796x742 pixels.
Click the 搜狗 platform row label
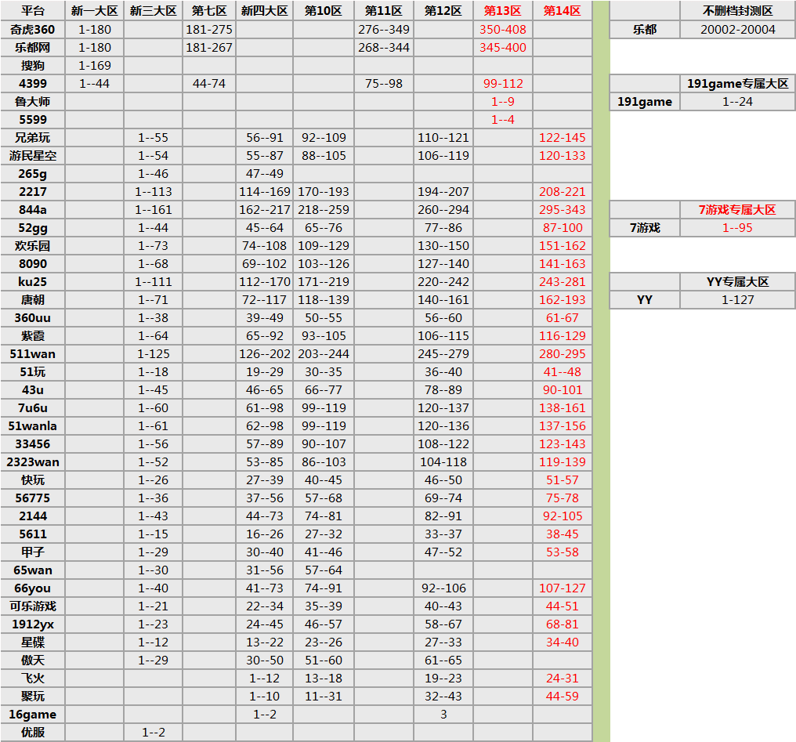(x=32, y=66)
